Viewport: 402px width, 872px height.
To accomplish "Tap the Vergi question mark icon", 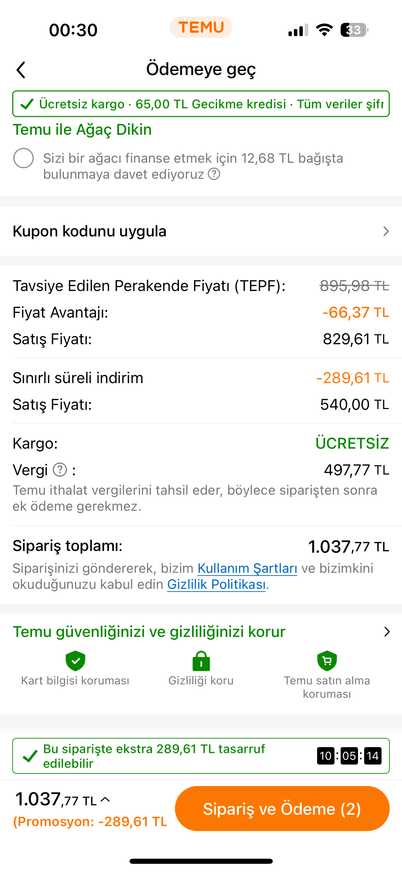I will point(60,470).
